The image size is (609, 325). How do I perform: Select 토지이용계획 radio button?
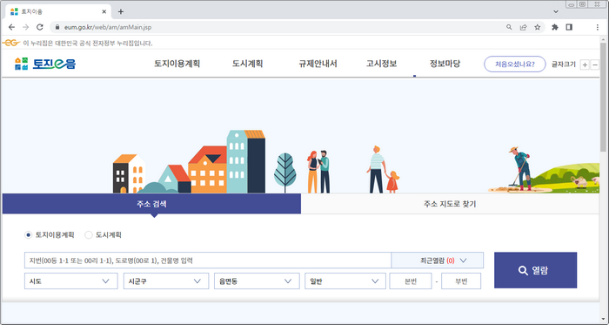[28, 235]
